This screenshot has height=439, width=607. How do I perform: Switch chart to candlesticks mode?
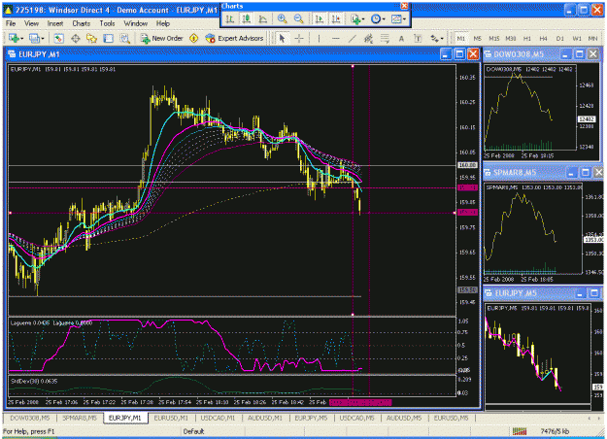click(x=246, y=19)
